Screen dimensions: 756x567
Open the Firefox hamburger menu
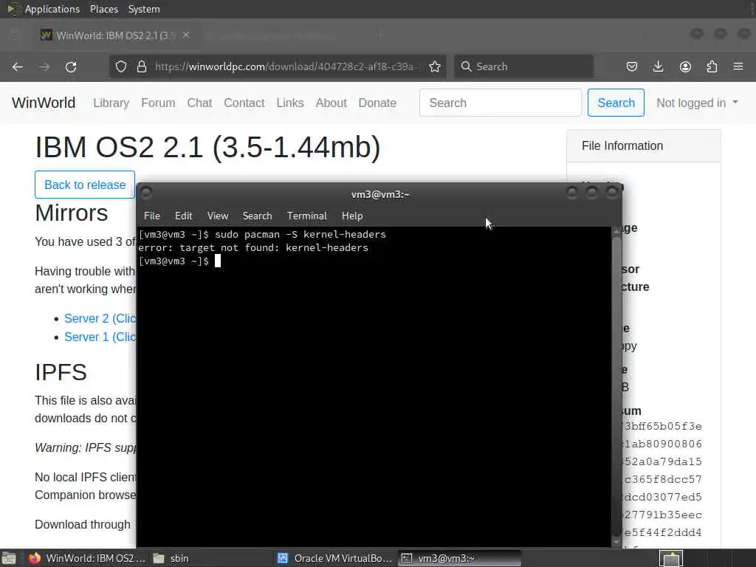[x=738, y=66]
